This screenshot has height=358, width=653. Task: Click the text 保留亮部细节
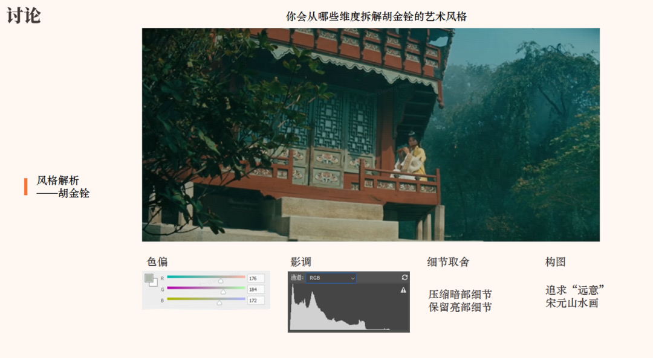460,307
